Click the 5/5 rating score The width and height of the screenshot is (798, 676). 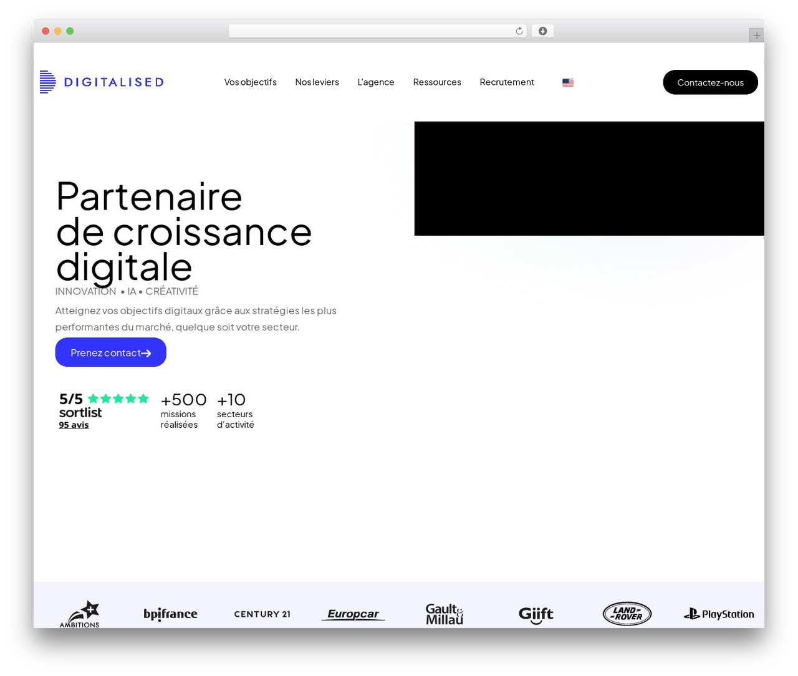tap(71, 399)
